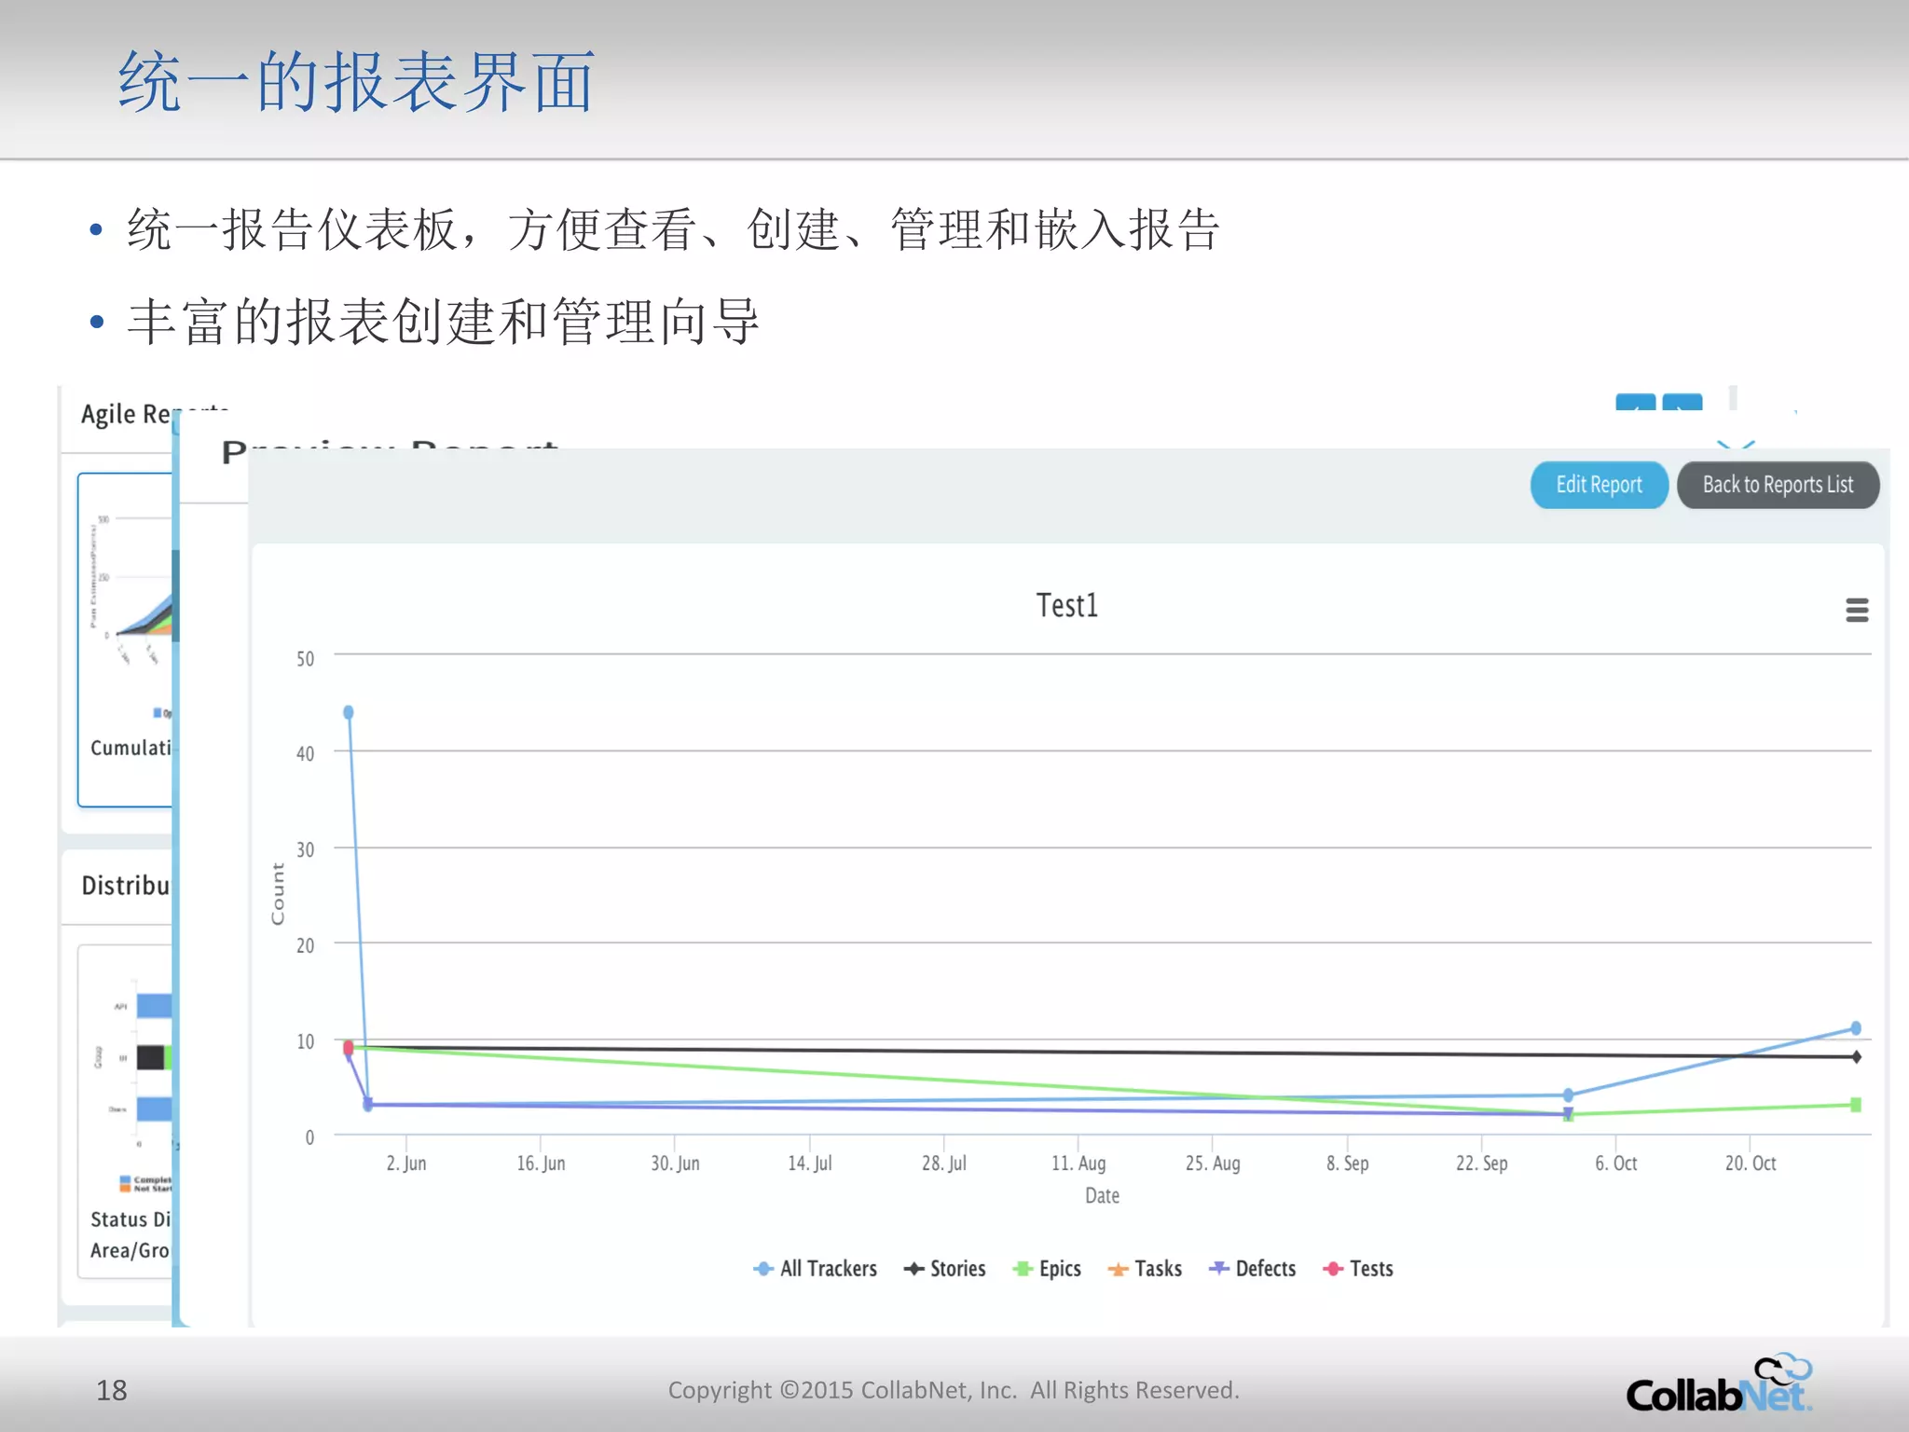1909x1432 pixels.
Task: Toggle Stories series in legend
Action: pos(945,1269)
